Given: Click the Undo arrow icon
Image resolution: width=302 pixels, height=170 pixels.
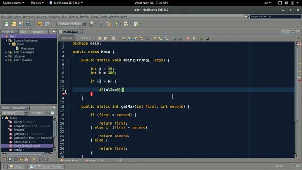Looking at the screenshot, I should (40, 24).
